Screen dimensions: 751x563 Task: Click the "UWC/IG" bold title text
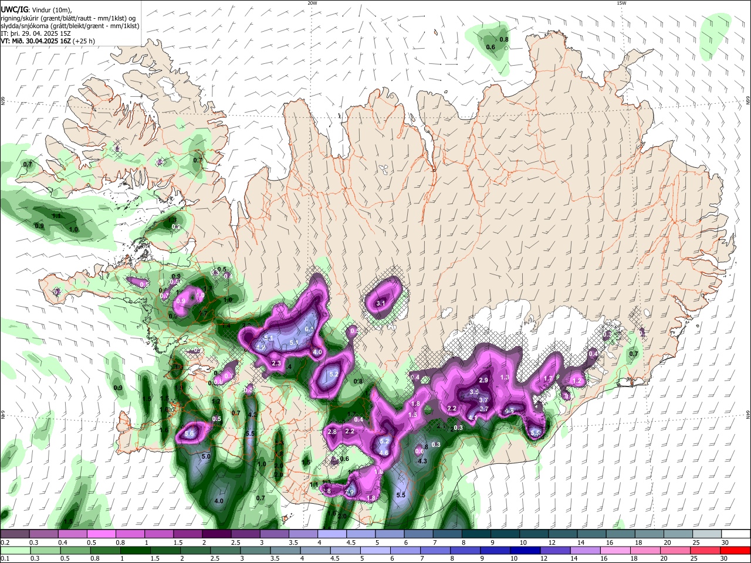coord(14,10)
